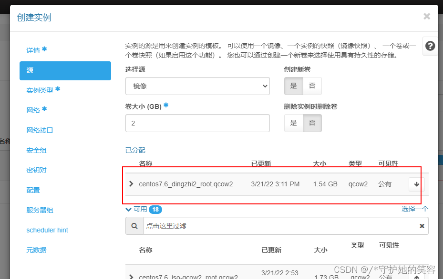Open the 安全组 step
The height and width of the screenshot is (279, 443).
(36, 150)
